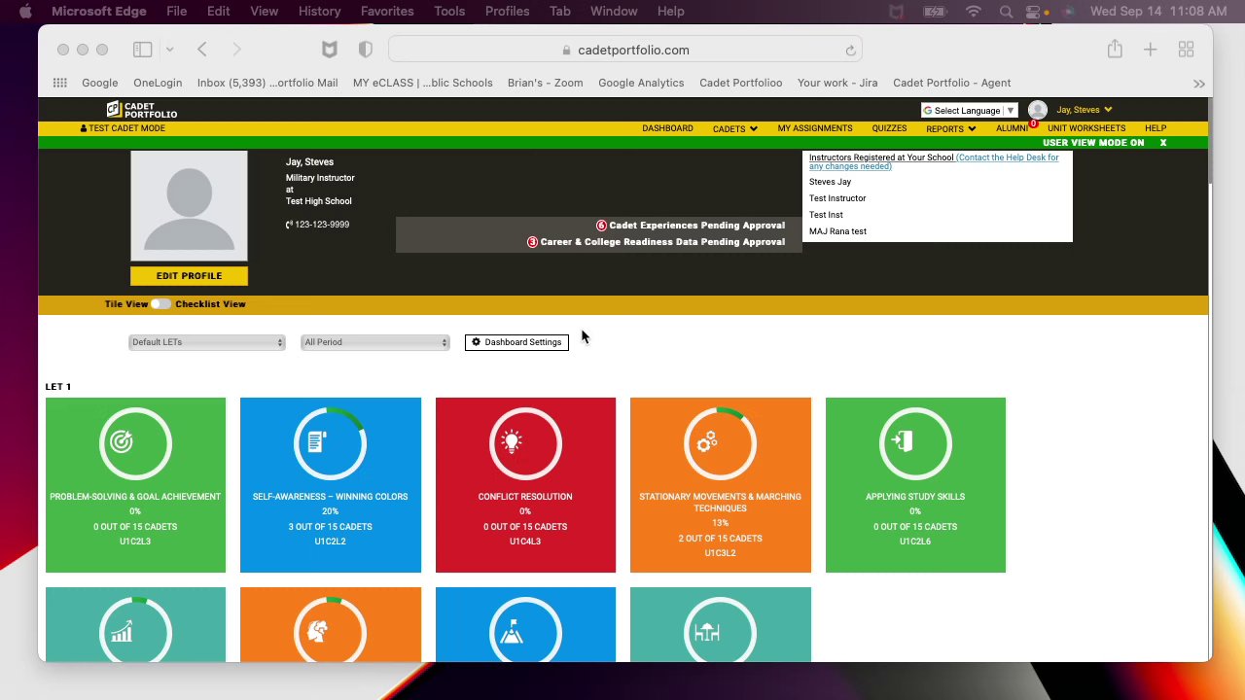Click instructor name Steves Jay
Image resolution: width=1245 pixels, height=700 pixels.
[x=830, y=182]
